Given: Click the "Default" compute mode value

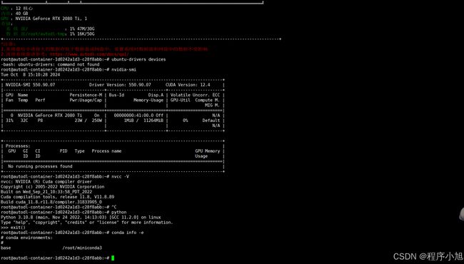Looking at the screenshot, I should tap(211, 121).
